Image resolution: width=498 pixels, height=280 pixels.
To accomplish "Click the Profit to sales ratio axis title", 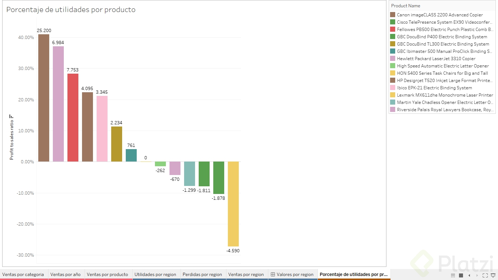I will [x=11, y=140].
